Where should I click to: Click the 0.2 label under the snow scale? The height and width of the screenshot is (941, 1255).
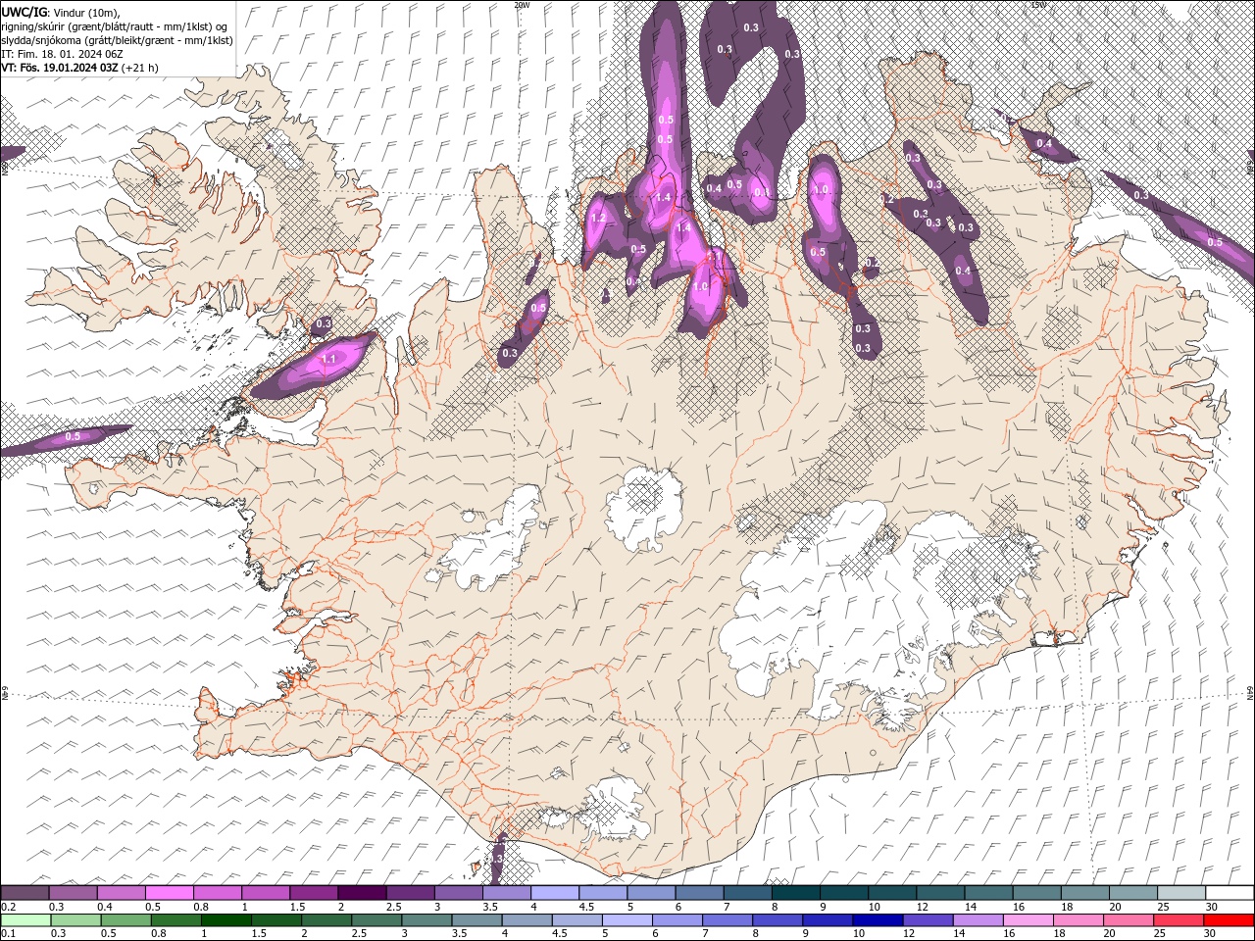coord(8,907)
